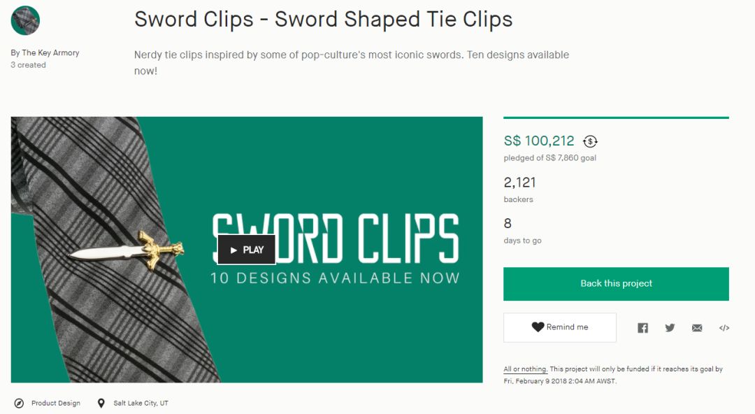Image resolution: width=755 pixels, height=414 pixels.
Task: Click the 3 created link under creator name
Action: point(29,65)
